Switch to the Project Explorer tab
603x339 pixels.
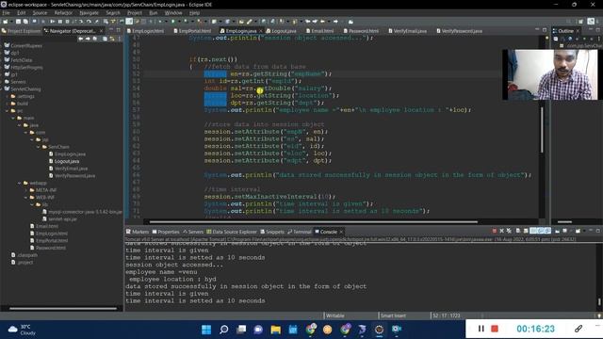21,31
